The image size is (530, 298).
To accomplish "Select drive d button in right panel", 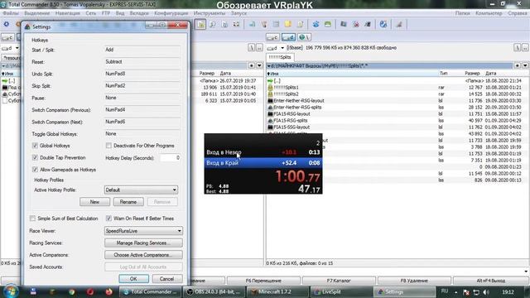I will click(288, 37).
